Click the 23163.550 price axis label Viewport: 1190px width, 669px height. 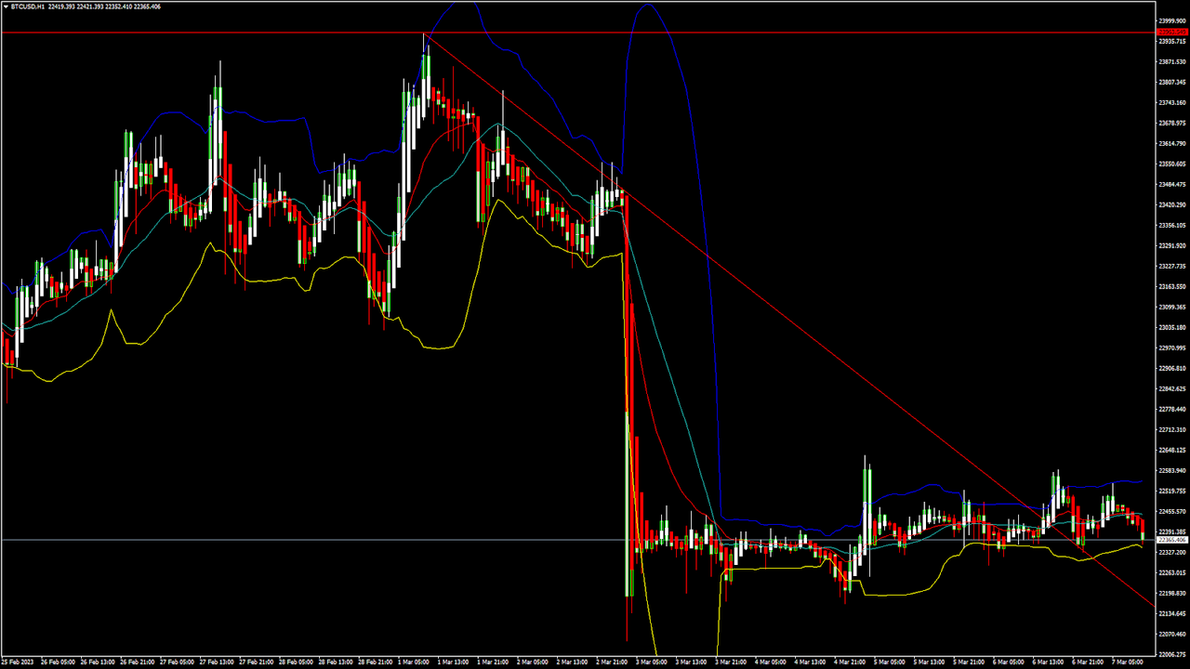click(1171, 286)
